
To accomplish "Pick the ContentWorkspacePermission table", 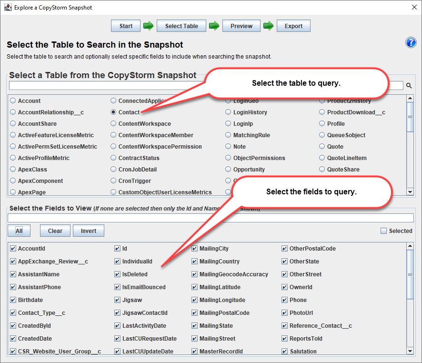I will pos(113,146).
